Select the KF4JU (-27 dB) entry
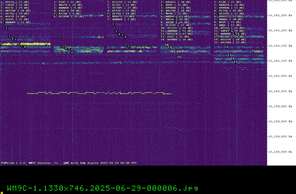The height and width of the screenshot is (194, 296). [x=122, y=11]
